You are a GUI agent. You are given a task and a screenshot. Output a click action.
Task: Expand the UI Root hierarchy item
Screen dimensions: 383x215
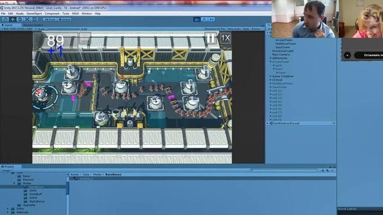click(x=270, y=80)
